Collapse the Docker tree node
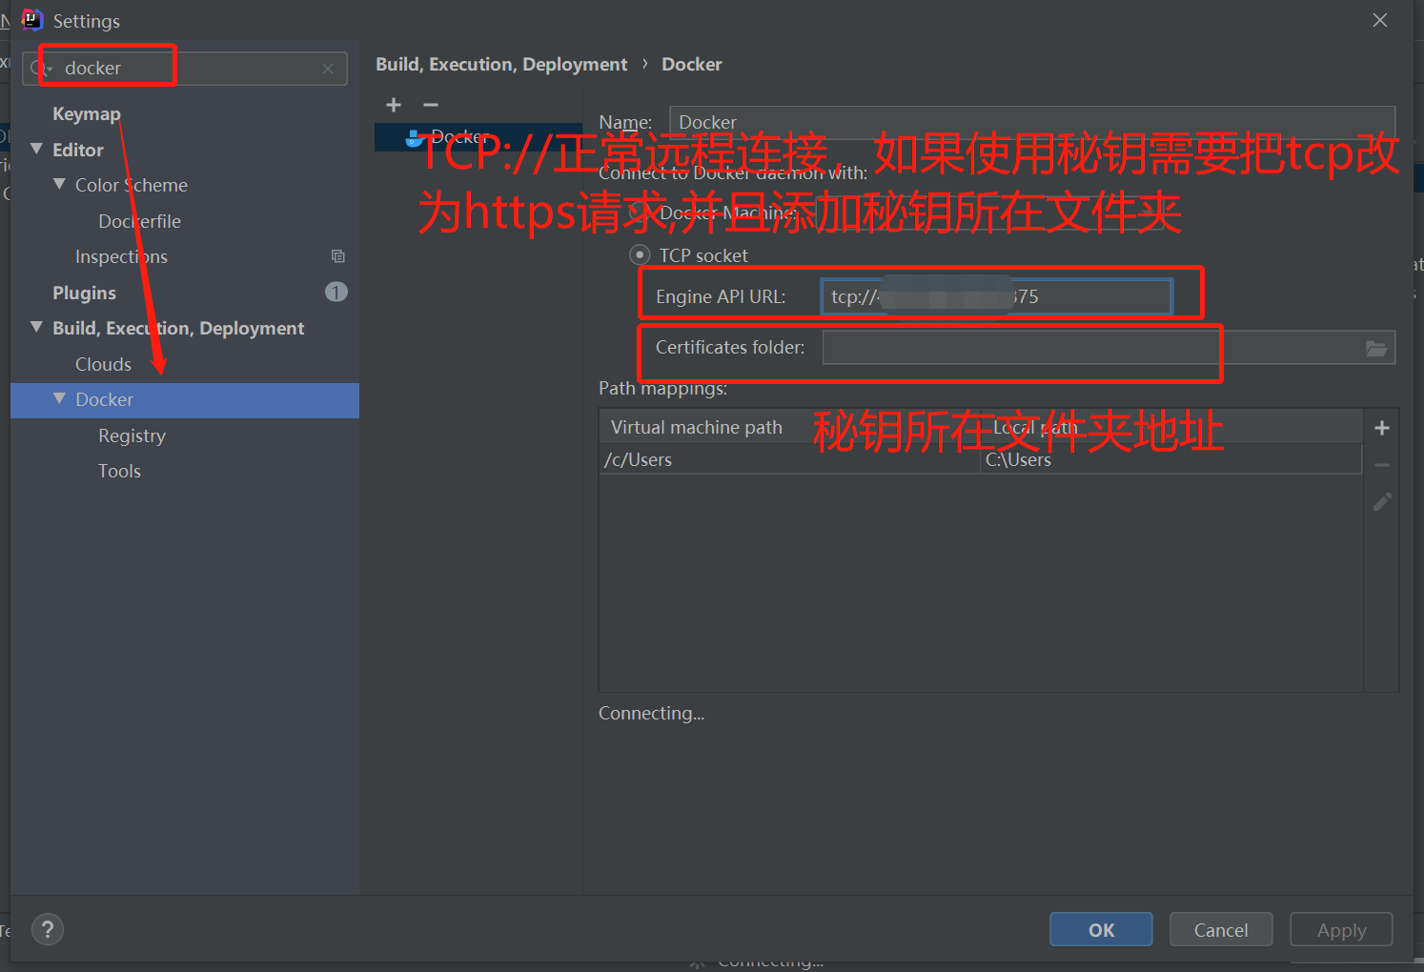1424x972 pixels. click(x=59, y=398)
